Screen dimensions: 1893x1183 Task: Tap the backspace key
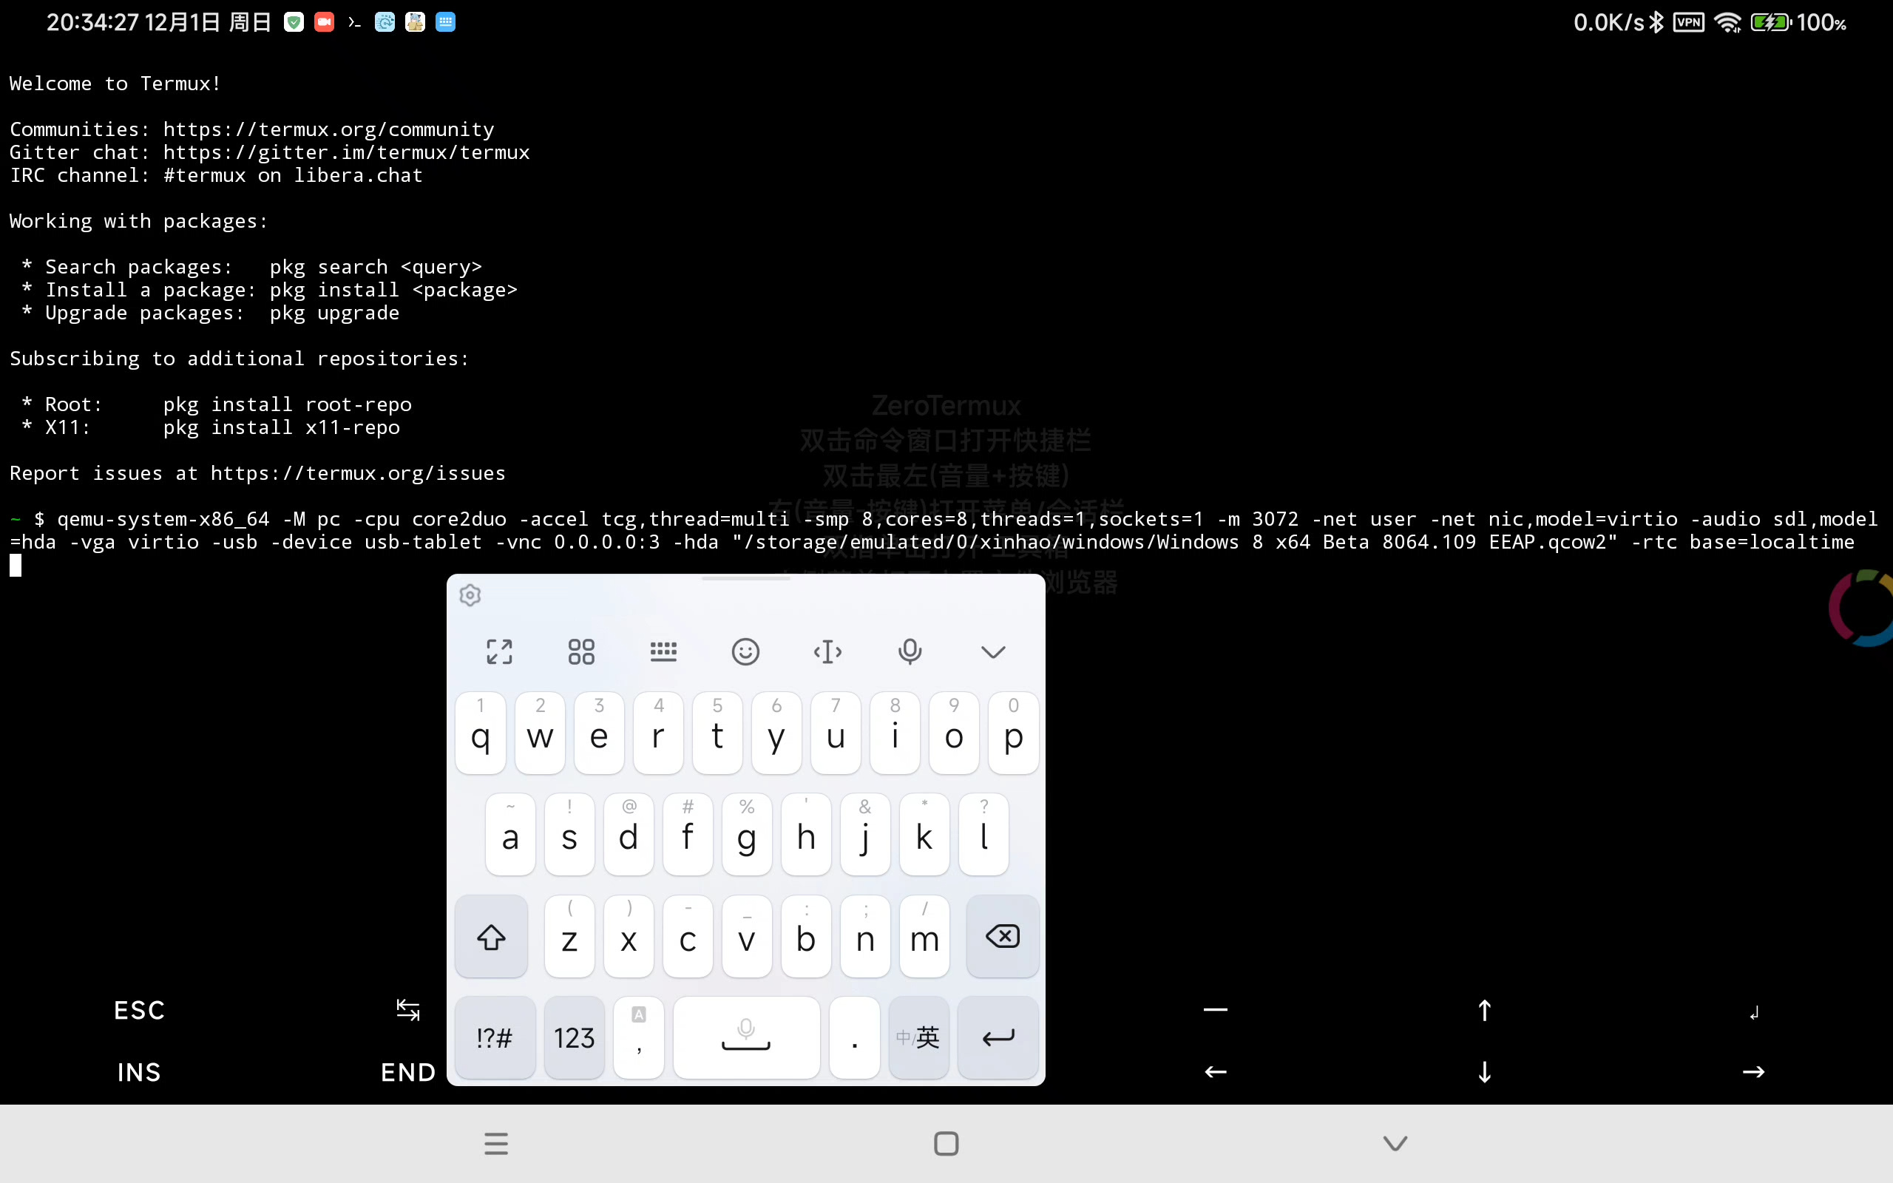tap(1002, 937)
